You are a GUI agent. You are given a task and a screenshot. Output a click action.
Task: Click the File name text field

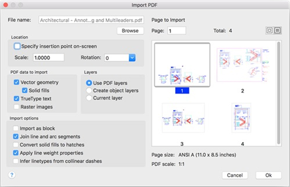91,20
